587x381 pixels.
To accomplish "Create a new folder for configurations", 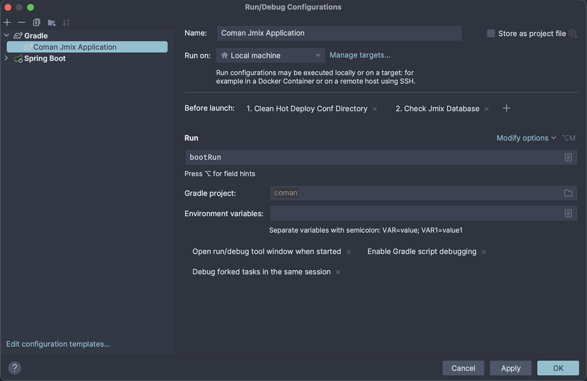I will click(51, 22).
